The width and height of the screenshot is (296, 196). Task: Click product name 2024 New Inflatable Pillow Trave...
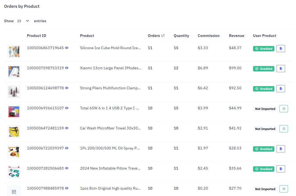(x=110, y=168)
